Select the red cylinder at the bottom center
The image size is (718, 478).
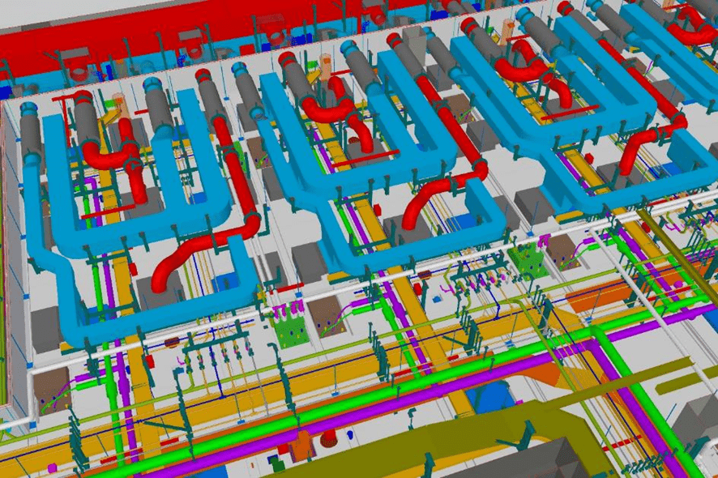click(x=328, y=439)
